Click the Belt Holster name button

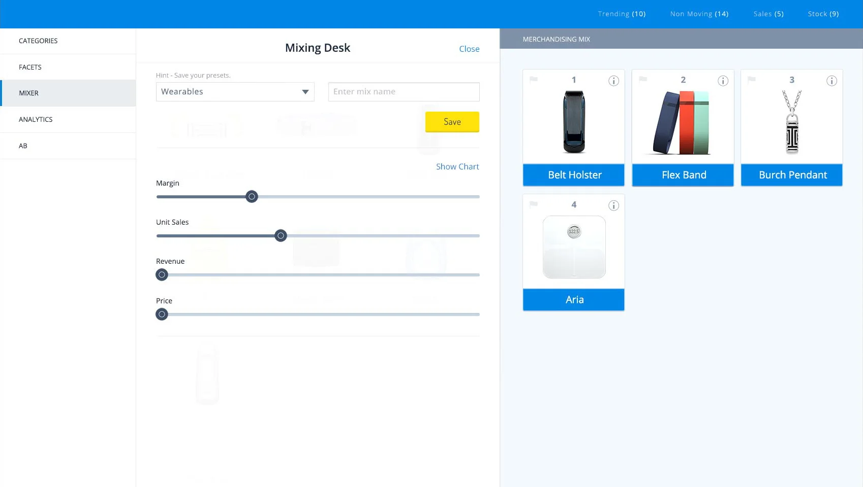[574, 175]
